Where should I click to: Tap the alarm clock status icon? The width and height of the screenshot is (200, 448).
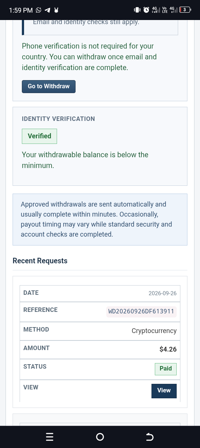coord(146,10)
